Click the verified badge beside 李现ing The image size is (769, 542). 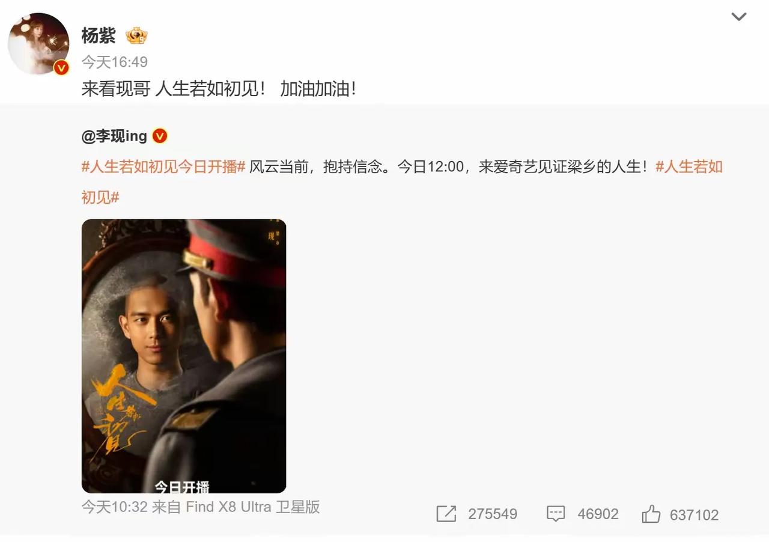pyautogui.click(x=160, y=136)
